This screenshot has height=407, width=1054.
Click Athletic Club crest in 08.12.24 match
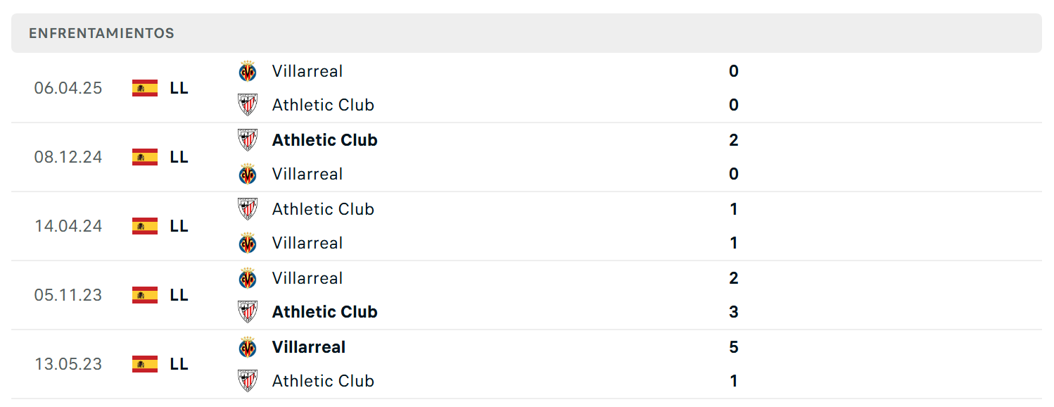(248, 140)
